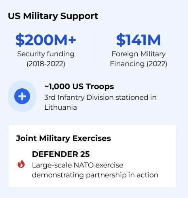
Task: Click the blue plus circle icon
Action: coord(22,96)
